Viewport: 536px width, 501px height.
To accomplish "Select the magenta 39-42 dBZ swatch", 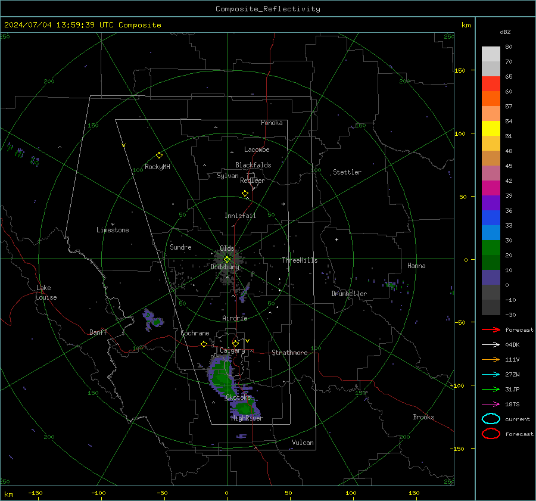I will pos(491,188).
